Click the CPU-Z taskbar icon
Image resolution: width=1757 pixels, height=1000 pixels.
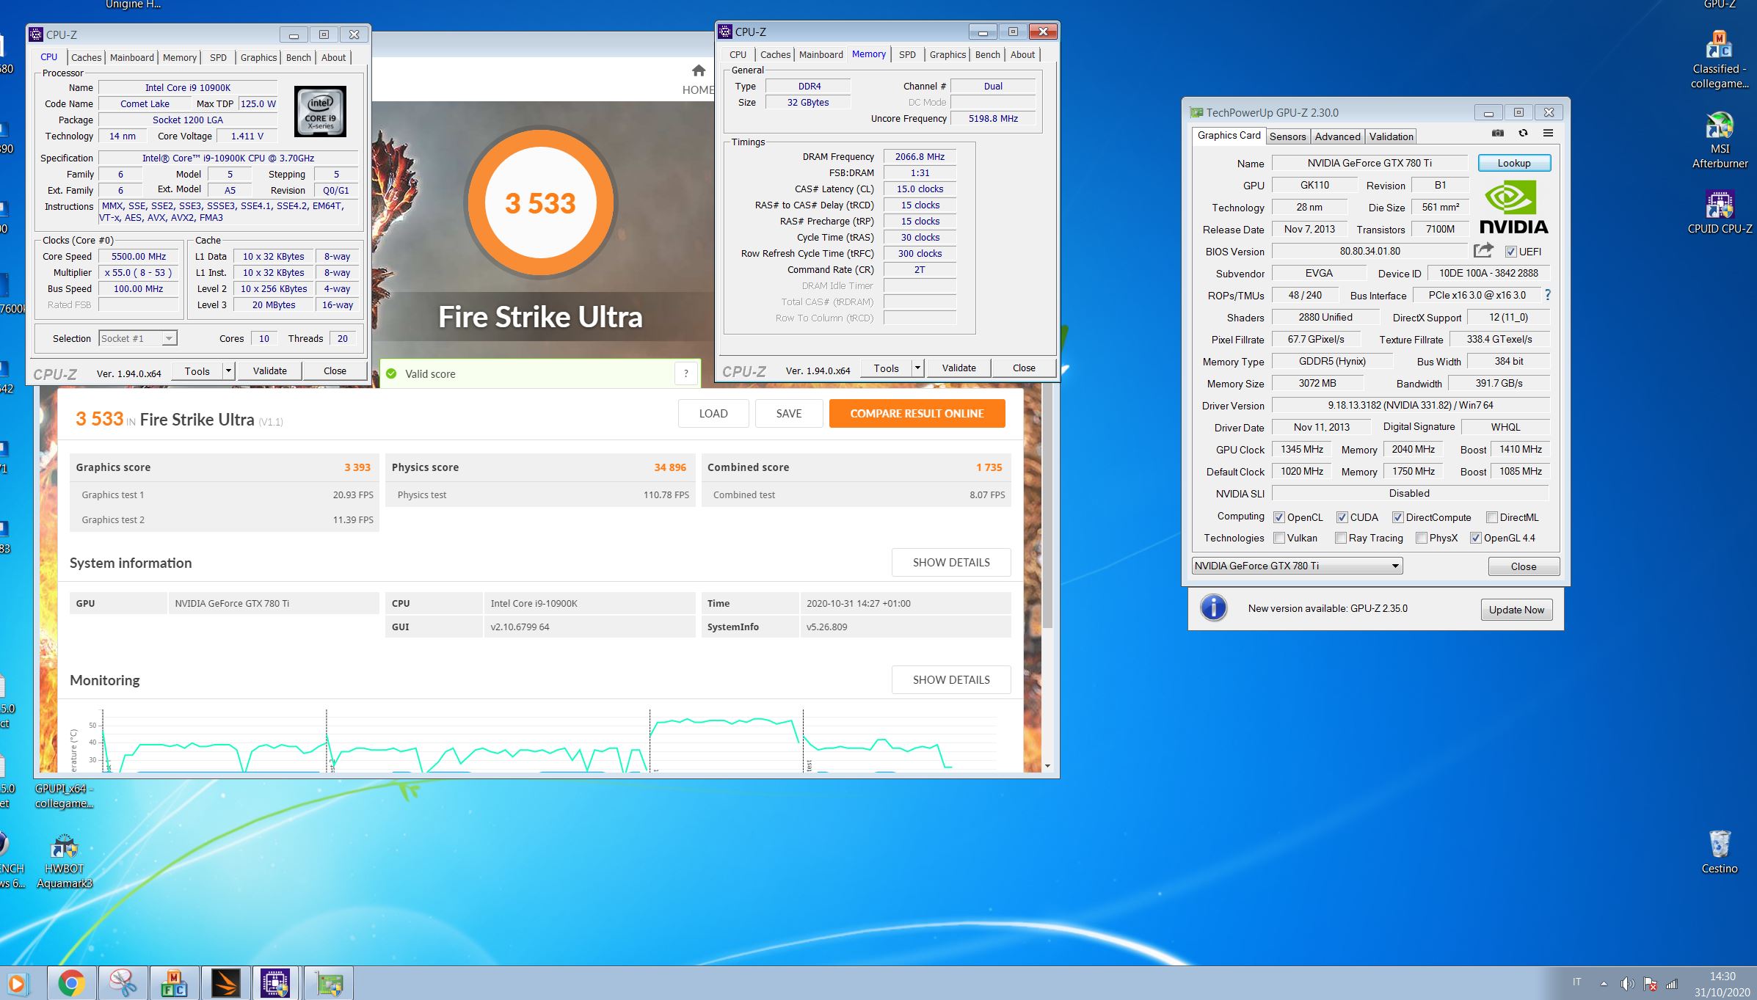(x=275, y=983)
